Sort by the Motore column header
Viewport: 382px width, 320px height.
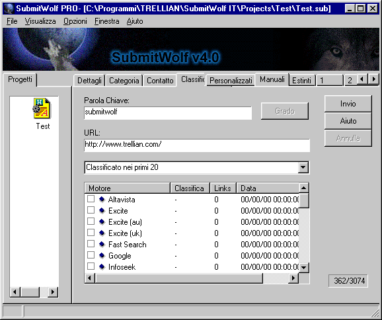pyautogui.click(x=127, y=188)
